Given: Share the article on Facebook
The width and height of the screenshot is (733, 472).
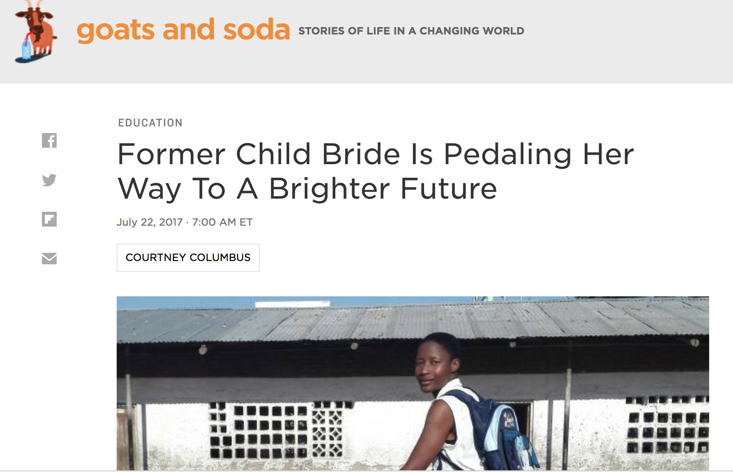Looking at the screenshot, I should 49,140.
